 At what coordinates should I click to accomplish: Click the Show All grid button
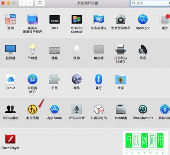[40, 3]
